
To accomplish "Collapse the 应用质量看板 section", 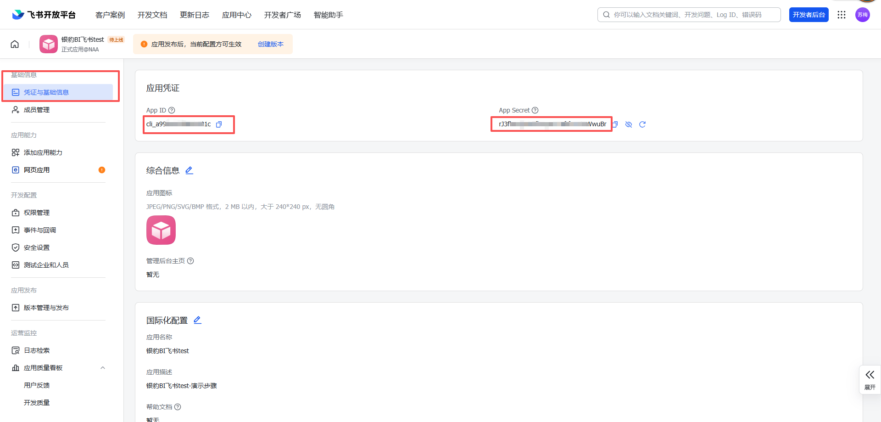I will click(103, 368).
